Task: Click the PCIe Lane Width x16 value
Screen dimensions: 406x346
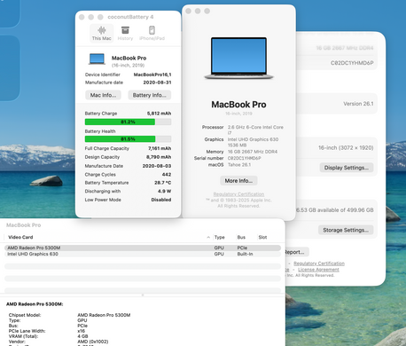Action: [81, 331]
